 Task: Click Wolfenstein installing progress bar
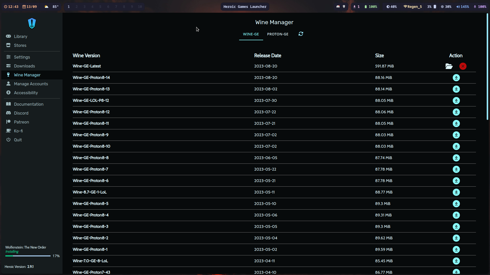pyautogui.click(x=28, y=256)
